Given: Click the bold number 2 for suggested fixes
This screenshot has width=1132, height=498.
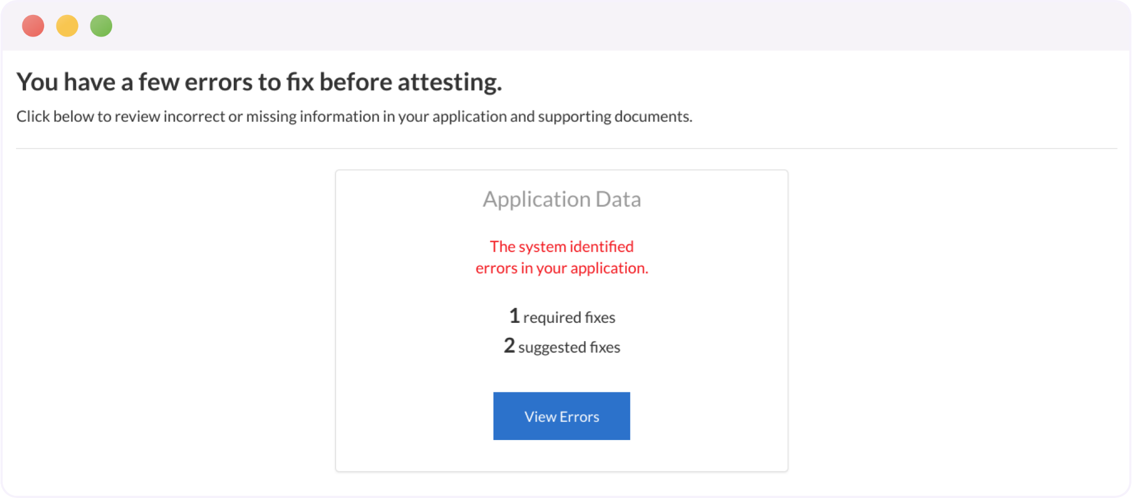Looking at the screenshot, I should 509,346.
